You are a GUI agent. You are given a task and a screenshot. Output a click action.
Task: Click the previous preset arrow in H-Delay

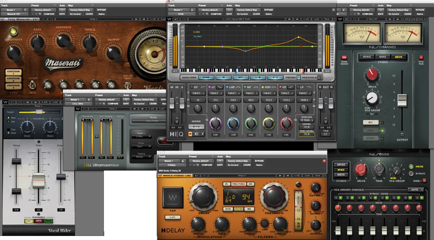(280, 176)
